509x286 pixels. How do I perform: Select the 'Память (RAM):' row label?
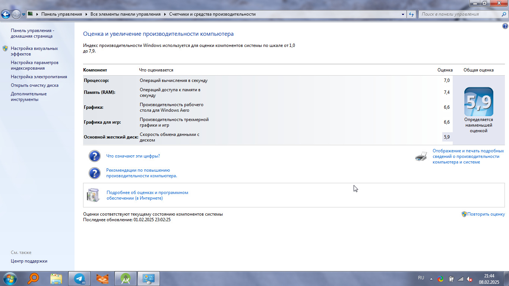(99, 92)
